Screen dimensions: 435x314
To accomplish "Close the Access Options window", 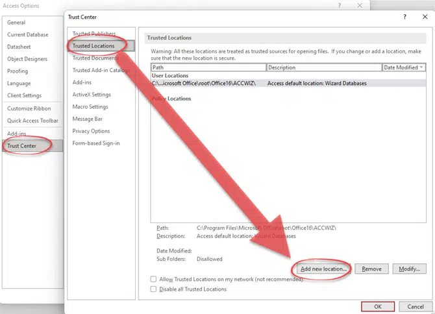I will coord(360,6).
